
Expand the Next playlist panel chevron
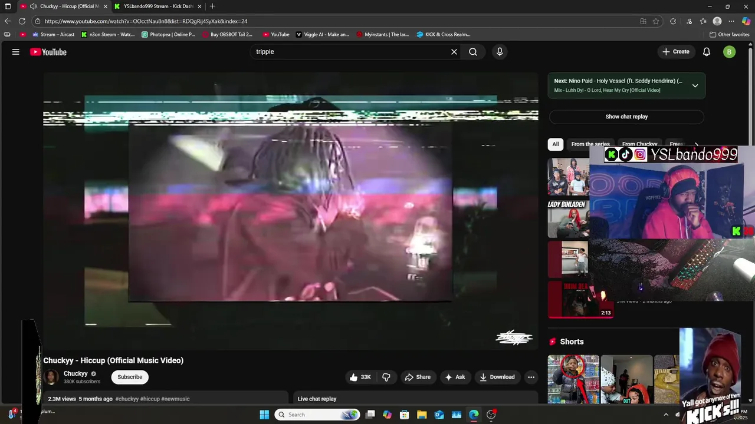[695, 85]
